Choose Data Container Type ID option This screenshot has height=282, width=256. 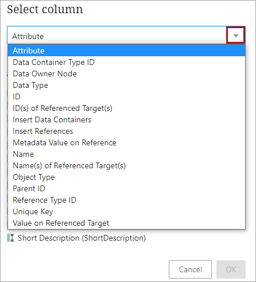click(126, 62)
